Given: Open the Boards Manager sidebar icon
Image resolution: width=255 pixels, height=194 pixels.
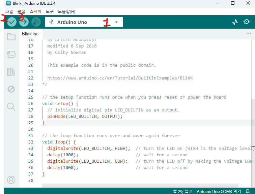Looking at the screenshot, I should [11, 54].
